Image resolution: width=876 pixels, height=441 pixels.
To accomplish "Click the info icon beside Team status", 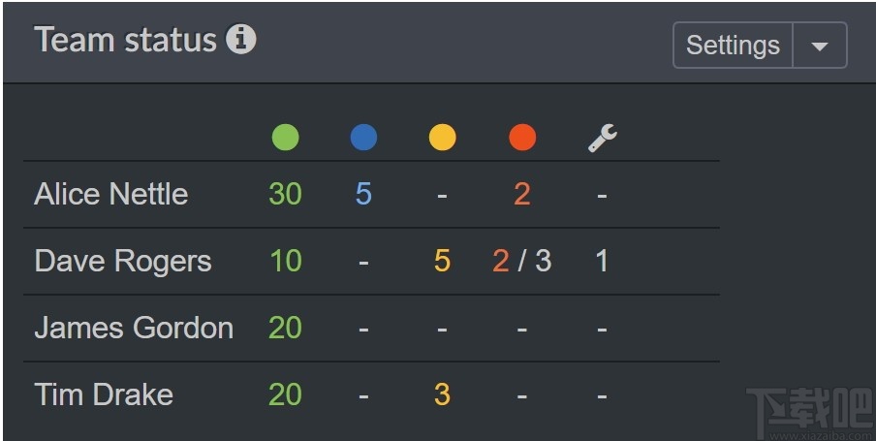I will [x=241, y=40].
